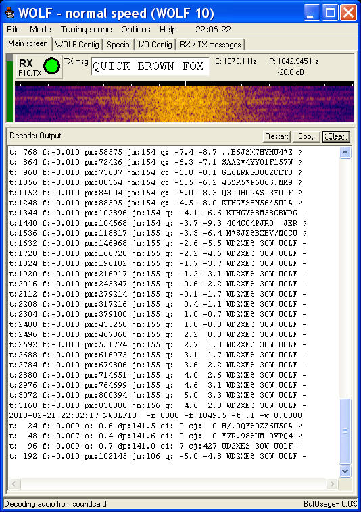Switch to the Main screen tab

tap(28, 43)
